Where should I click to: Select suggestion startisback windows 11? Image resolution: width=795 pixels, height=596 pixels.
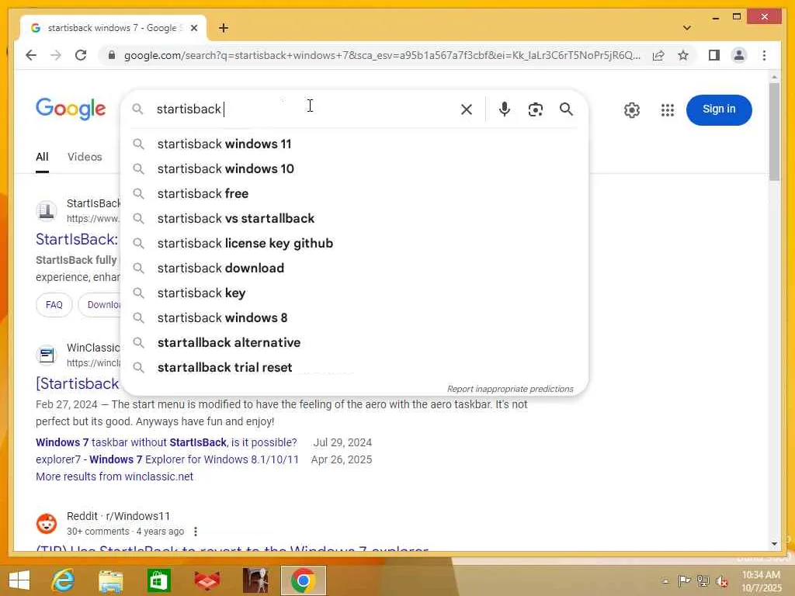(x=355, y=144)
